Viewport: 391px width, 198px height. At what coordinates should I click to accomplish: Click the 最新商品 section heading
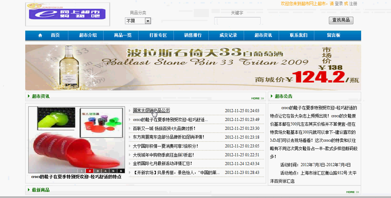point(41,190)
